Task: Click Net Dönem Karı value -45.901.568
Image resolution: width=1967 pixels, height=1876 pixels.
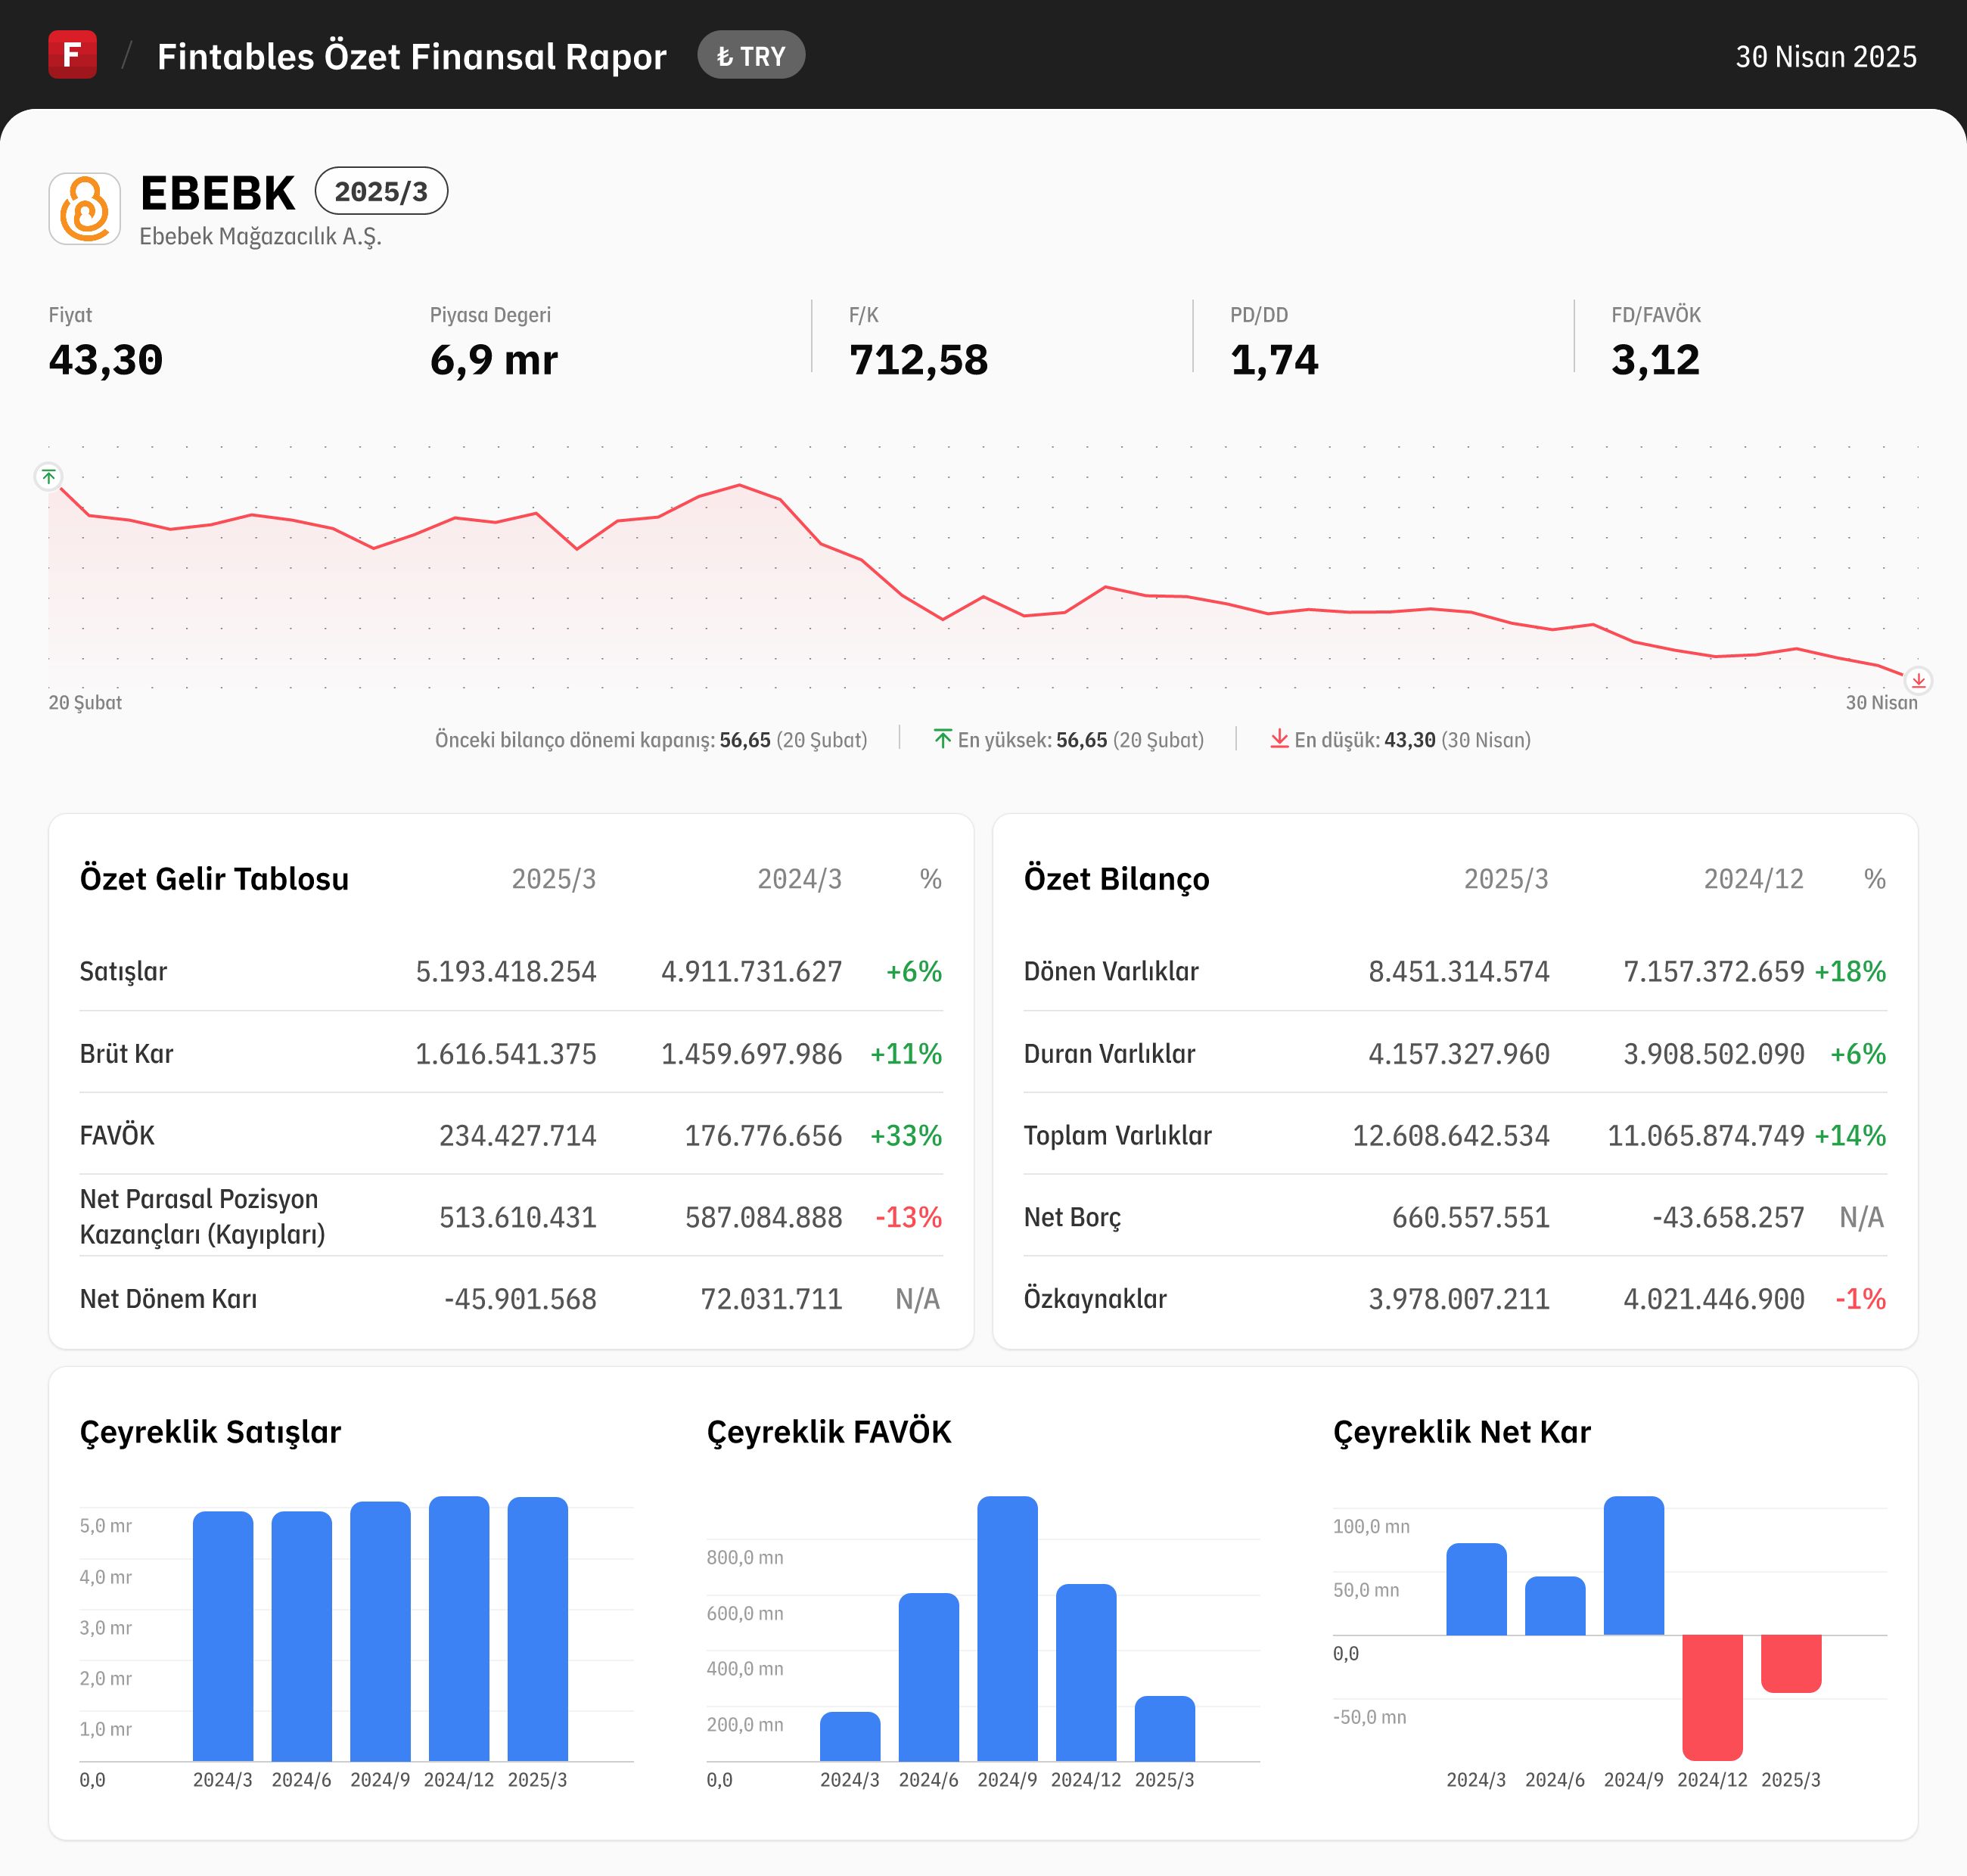Action: pyautogui.click(x=520, y=1299)
